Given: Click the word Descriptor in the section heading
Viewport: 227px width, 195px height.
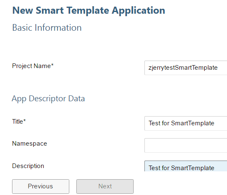Looking at the screenshot, I should click(x=47, y=99).
